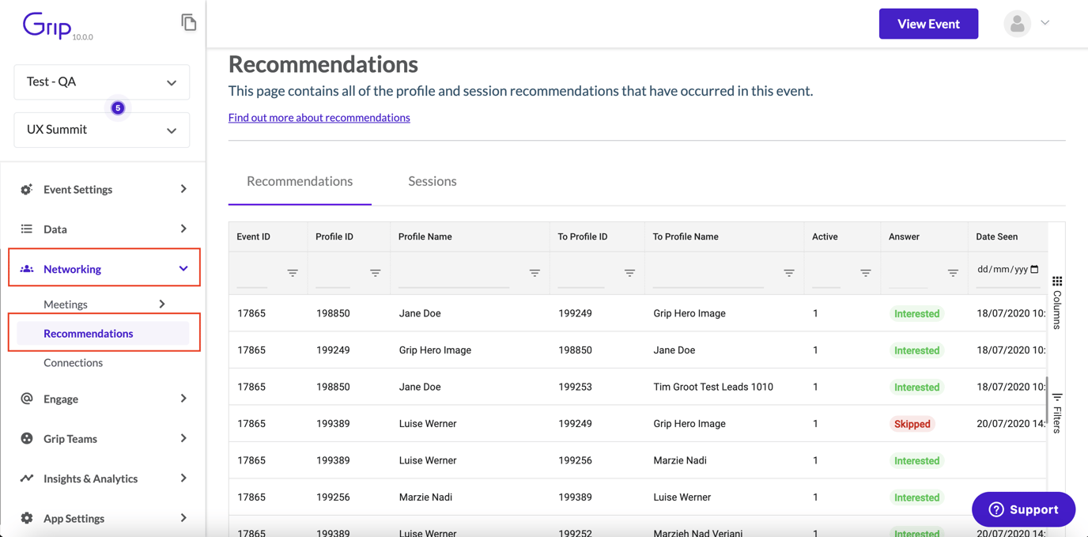
Task: Switch to the Sessions tab
Action: pos(432,181)
